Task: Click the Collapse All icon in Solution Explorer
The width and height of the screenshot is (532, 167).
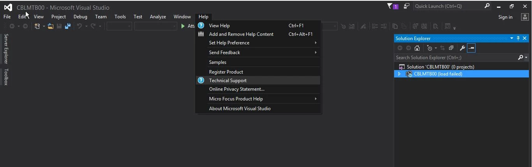Action: click(451, 48)
